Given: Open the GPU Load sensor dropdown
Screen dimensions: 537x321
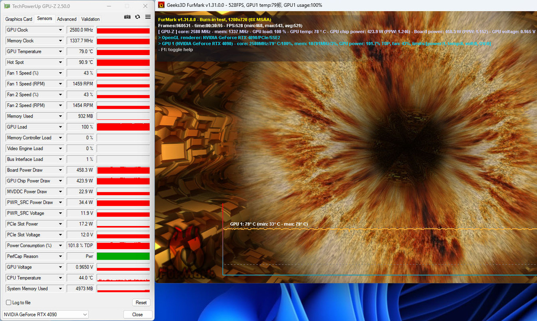Looking at the screenshot, I should (x=60, y=127).
